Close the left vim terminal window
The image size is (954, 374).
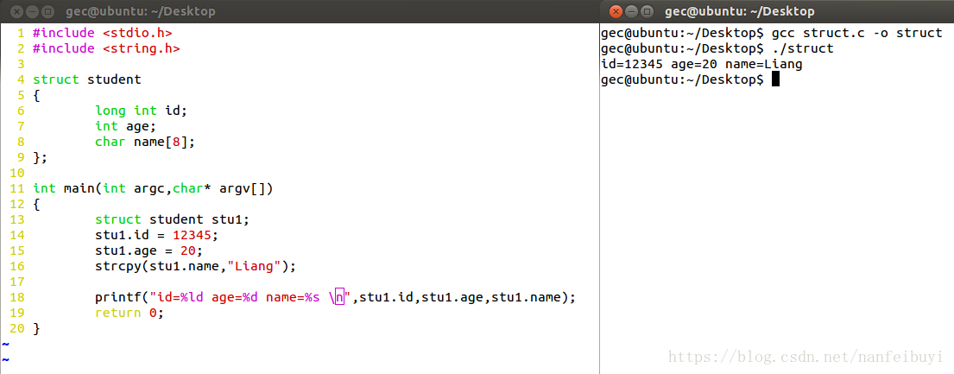click(17, 11)
